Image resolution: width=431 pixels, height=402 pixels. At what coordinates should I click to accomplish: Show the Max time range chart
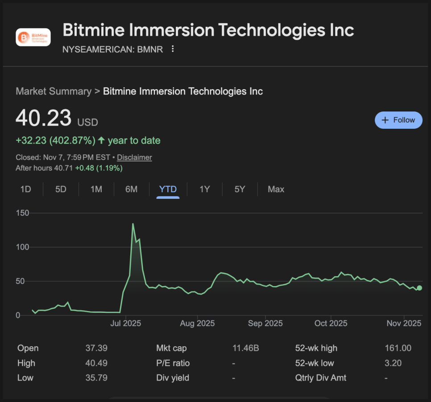point(276,189)
